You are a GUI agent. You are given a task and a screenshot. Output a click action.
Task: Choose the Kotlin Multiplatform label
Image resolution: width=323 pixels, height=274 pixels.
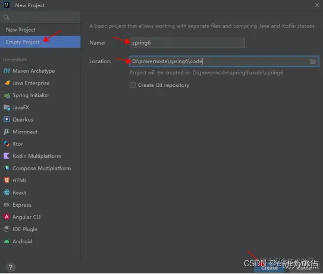pyautogui.click(x=37, y=156)
